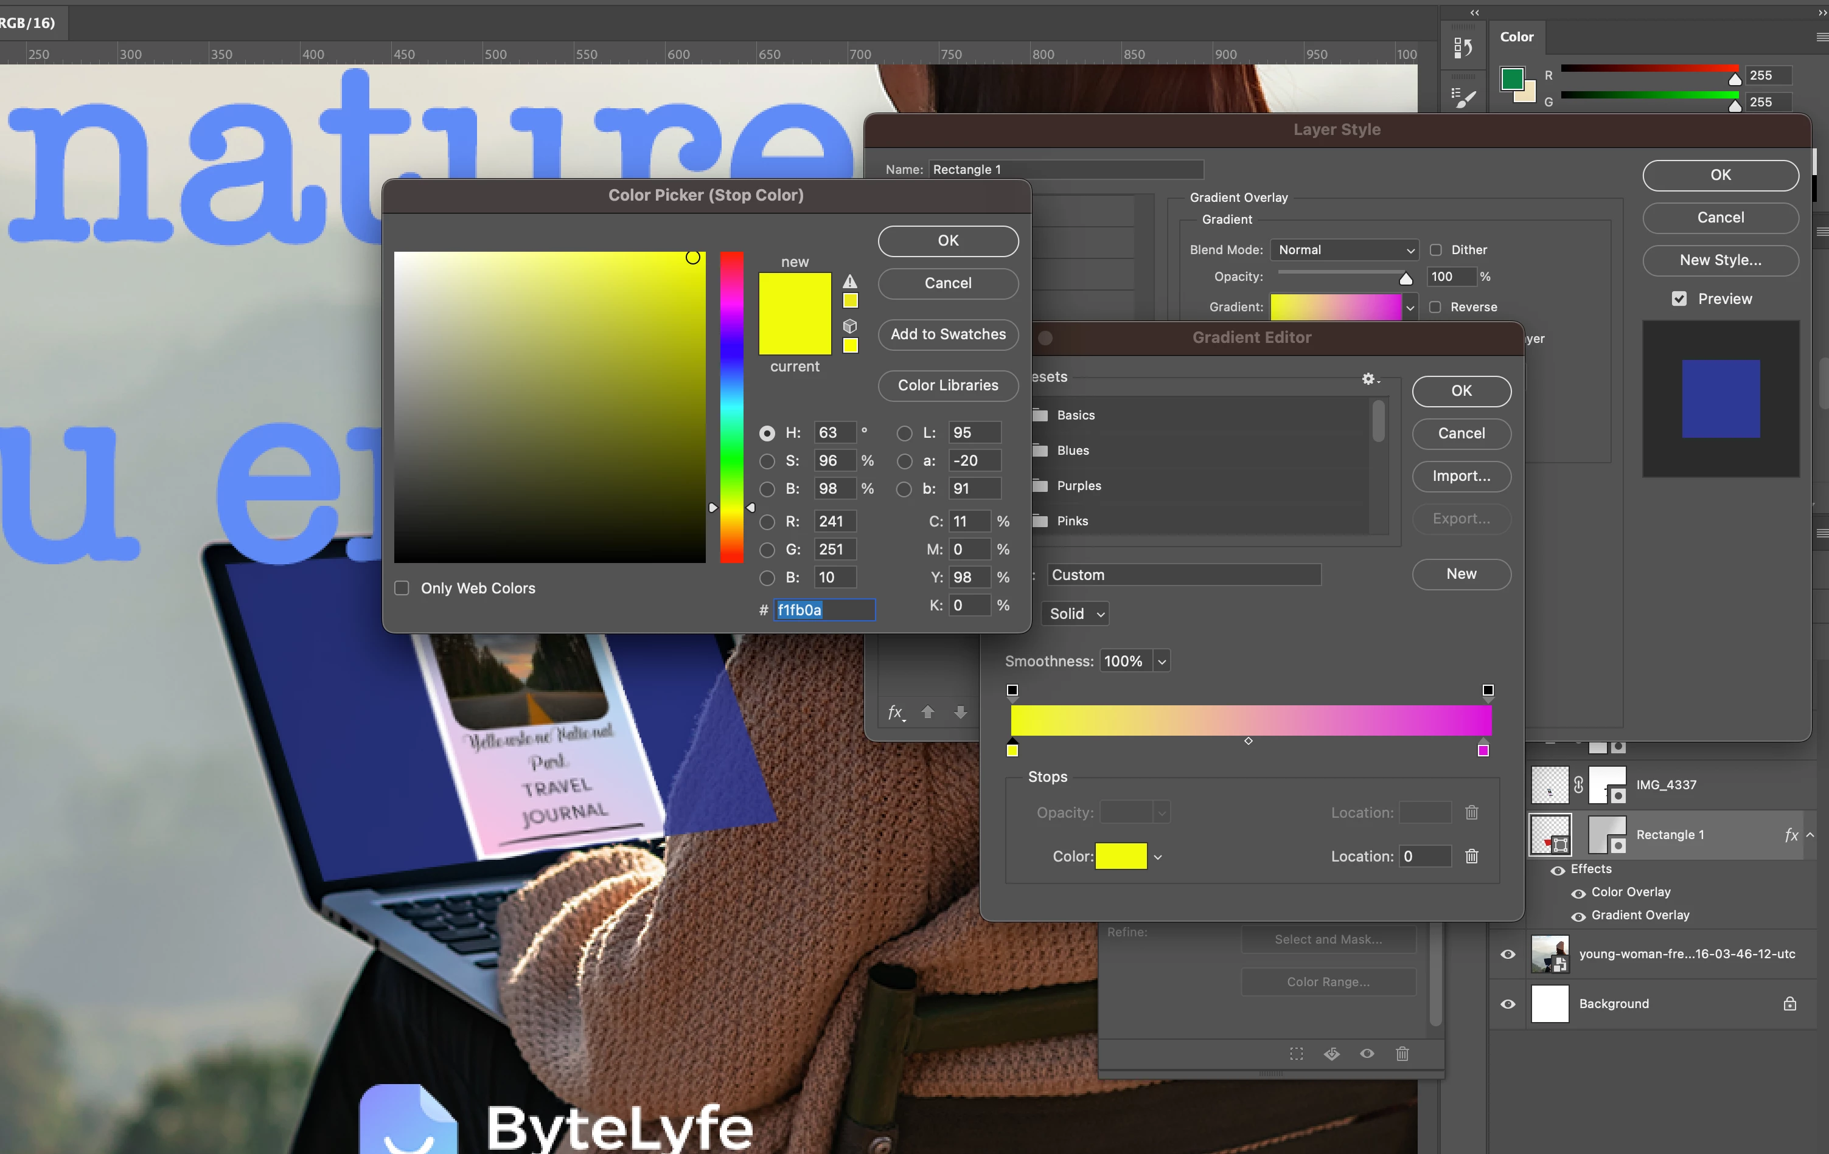Viewport: 1829px width, 1154px height.
Task: Click the hex color input field
Action: click(824, 610)
